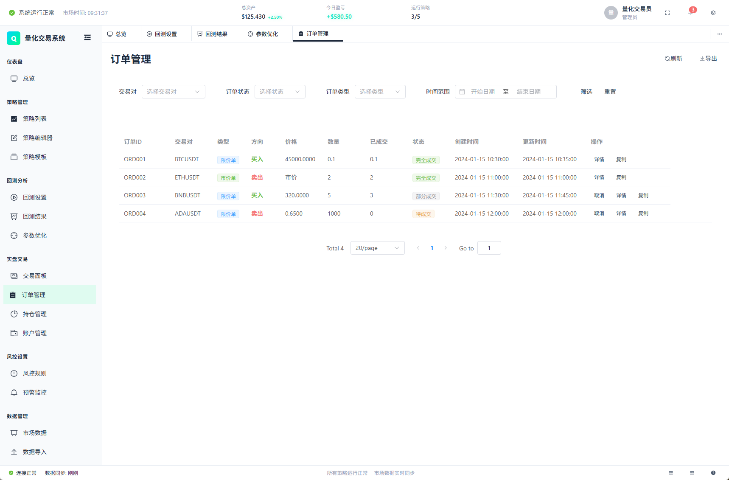Select 订单管理 in the sidebar
Screen dimensions: 729x480
click(x=50, y=295)
